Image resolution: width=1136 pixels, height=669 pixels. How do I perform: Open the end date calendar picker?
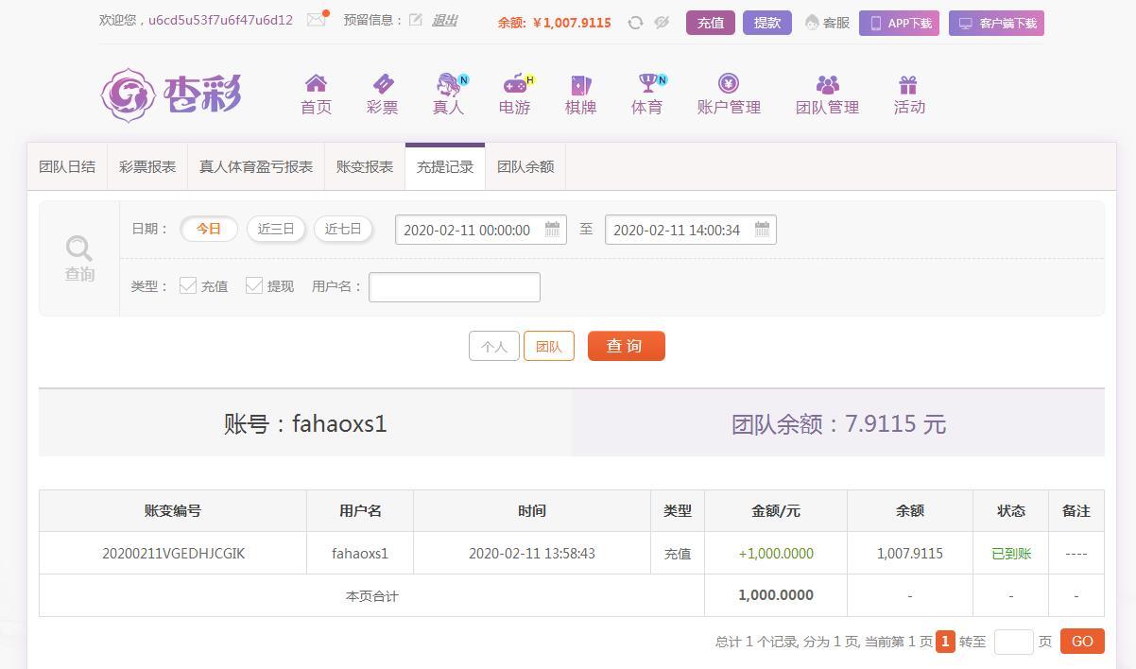763,229
